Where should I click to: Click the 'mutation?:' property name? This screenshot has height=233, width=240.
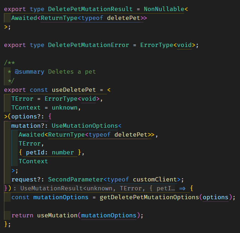[x=30, y=126]
